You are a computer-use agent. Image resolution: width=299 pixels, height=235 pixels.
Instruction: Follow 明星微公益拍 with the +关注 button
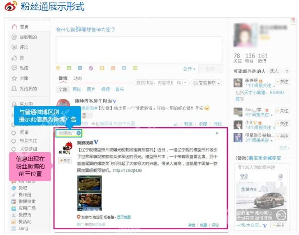pyautogui.click(x=283, y=136)
